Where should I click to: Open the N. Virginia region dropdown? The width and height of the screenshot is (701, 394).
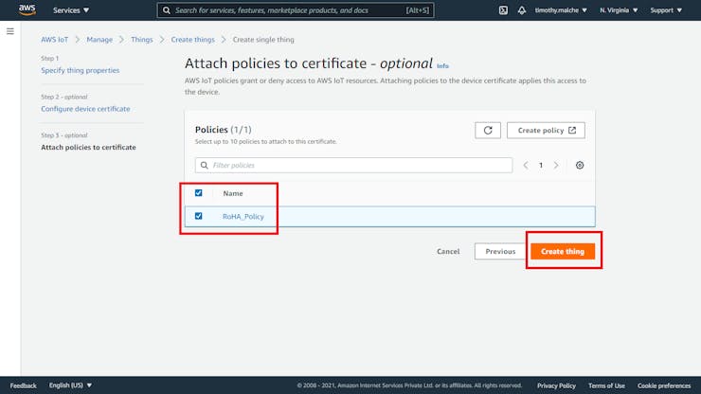pos(619,9)
